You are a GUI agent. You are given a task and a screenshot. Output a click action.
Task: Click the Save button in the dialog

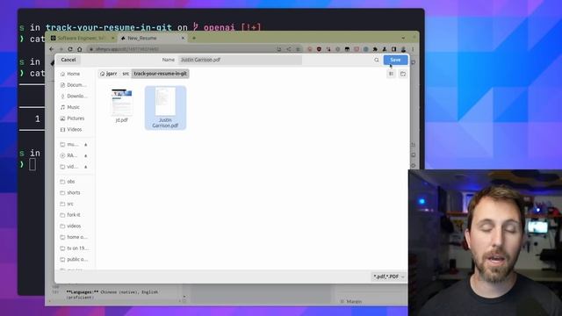pyautogui.click(x=395, y=60)
